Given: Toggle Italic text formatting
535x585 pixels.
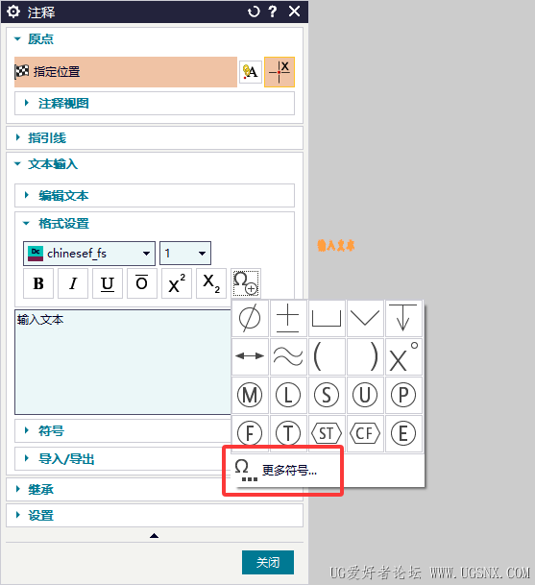Looking at the screenshot, I should coord(73,283).
